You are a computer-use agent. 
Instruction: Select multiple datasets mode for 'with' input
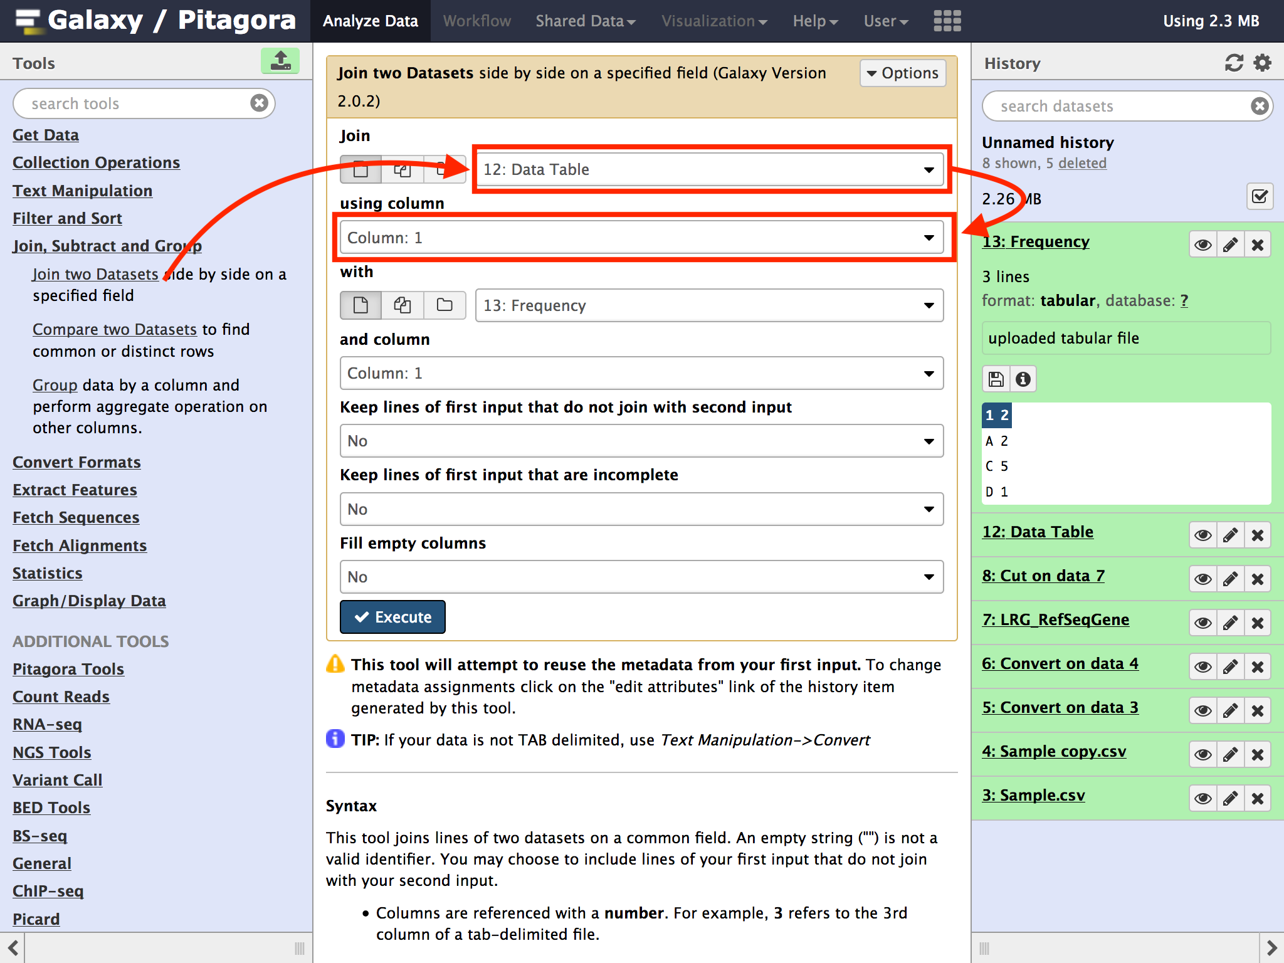pyautogui.click(x=403, y=305)
